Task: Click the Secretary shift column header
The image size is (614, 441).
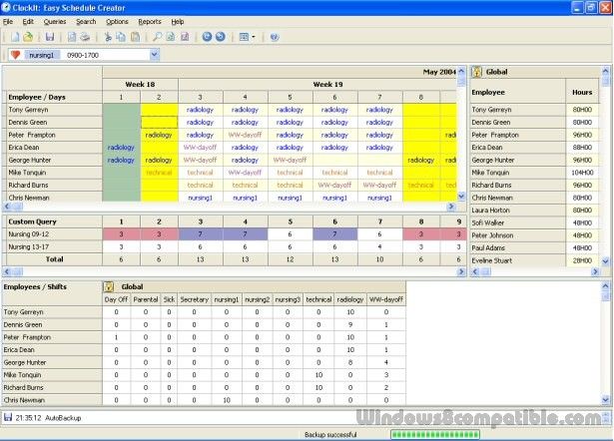Action: [194, 299]
